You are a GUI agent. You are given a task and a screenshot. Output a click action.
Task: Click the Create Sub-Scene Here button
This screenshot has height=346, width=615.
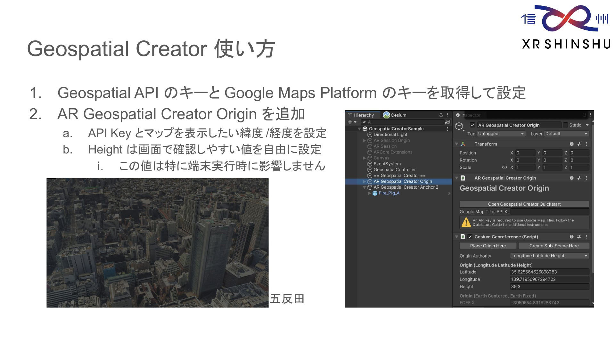point(554,246)
